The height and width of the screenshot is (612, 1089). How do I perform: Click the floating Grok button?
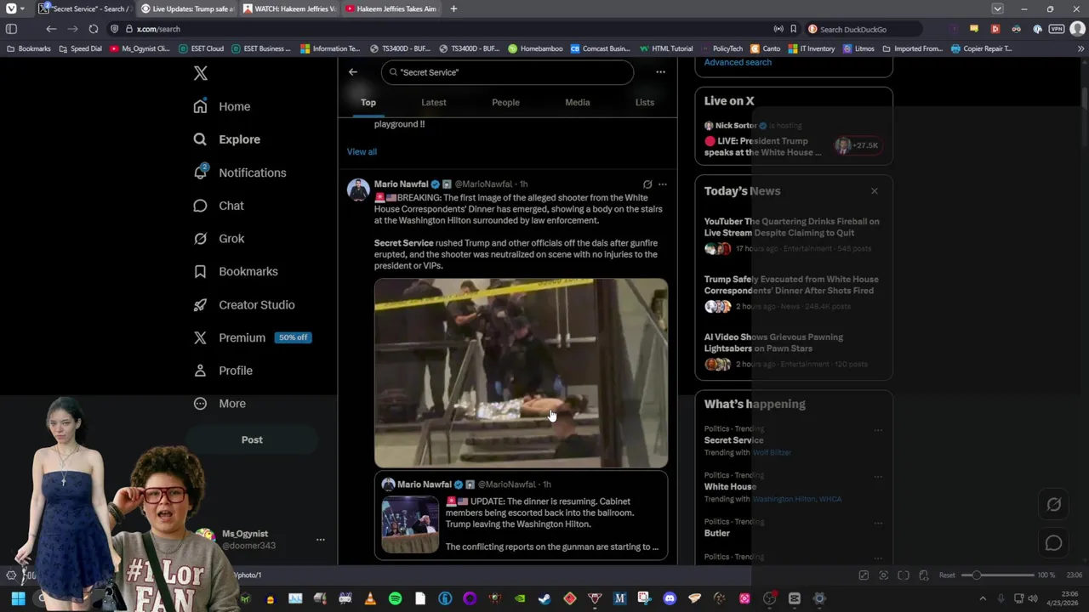click(x=1053, y=504)
